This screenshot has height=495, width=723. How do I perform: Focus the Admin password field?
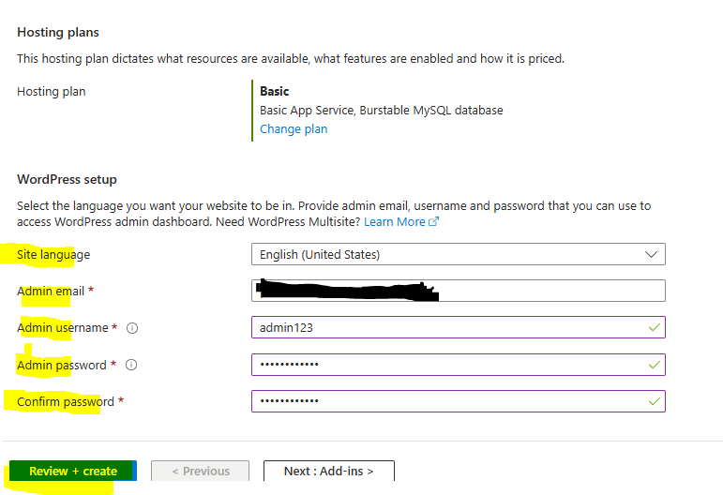(459, 365)
